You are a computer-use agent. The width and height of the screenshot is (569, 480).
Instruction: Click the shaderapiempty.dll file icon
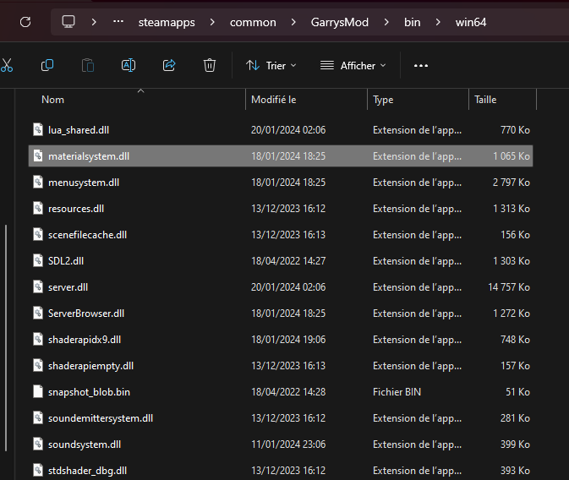(x=38, y=365)
